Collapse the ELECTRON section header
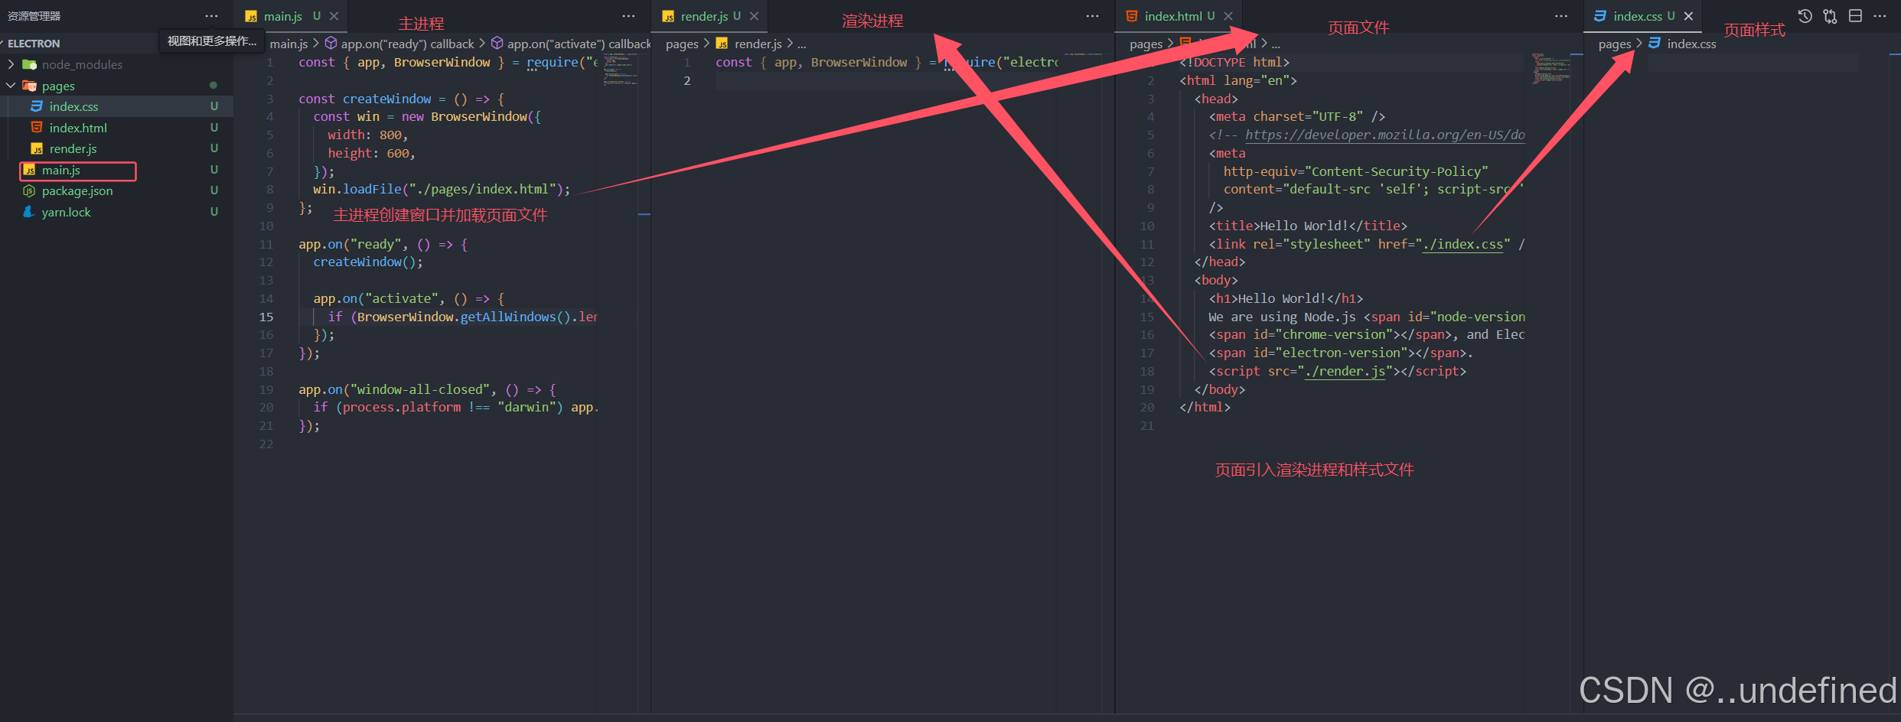Image resolution: width=1901 pixels, height=722 pixels. 34,44
